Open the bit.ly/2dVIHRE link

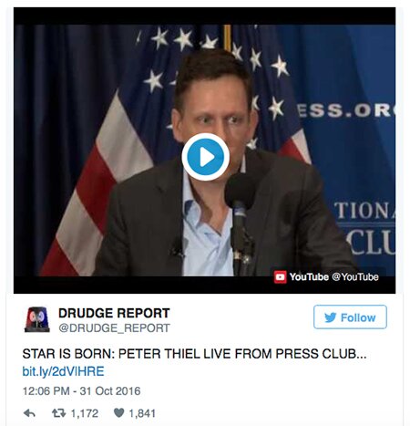click(x=63, y=371)
